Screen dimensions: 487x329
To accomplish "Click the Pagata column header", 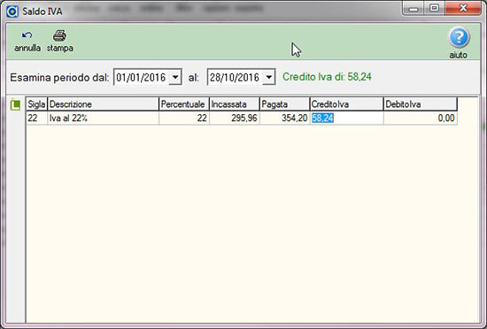I will [285, 104].
